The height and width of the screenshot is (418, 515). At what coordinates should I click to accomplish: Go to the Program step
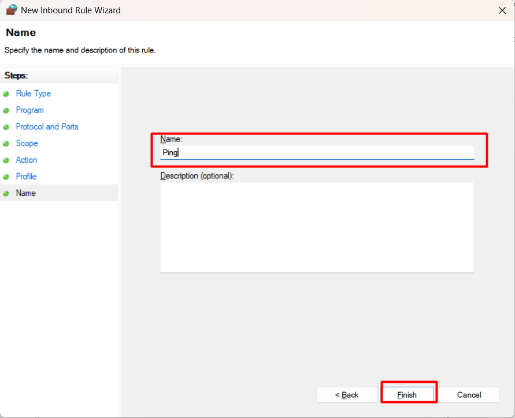tap(30, 110)
